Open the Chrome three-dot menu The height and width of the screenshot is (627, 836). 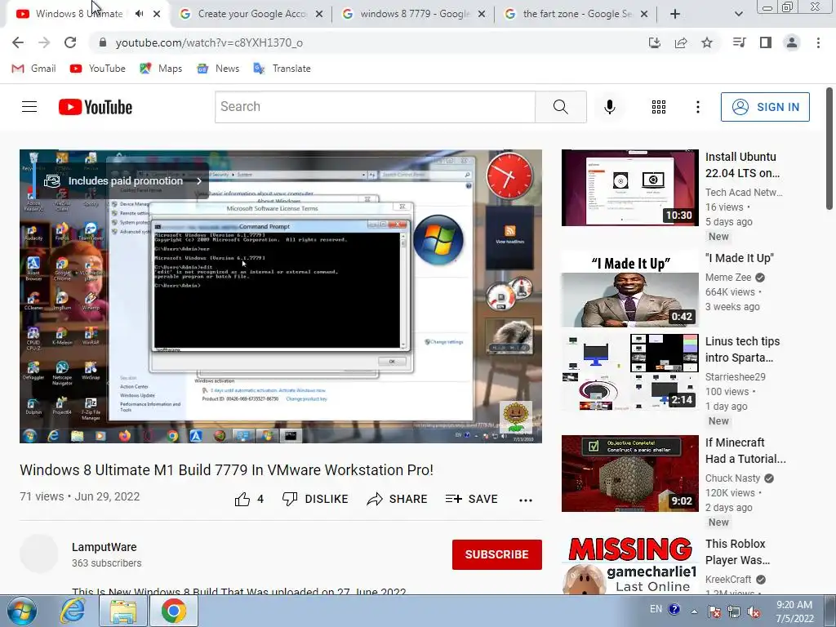(x=818, y=42)
